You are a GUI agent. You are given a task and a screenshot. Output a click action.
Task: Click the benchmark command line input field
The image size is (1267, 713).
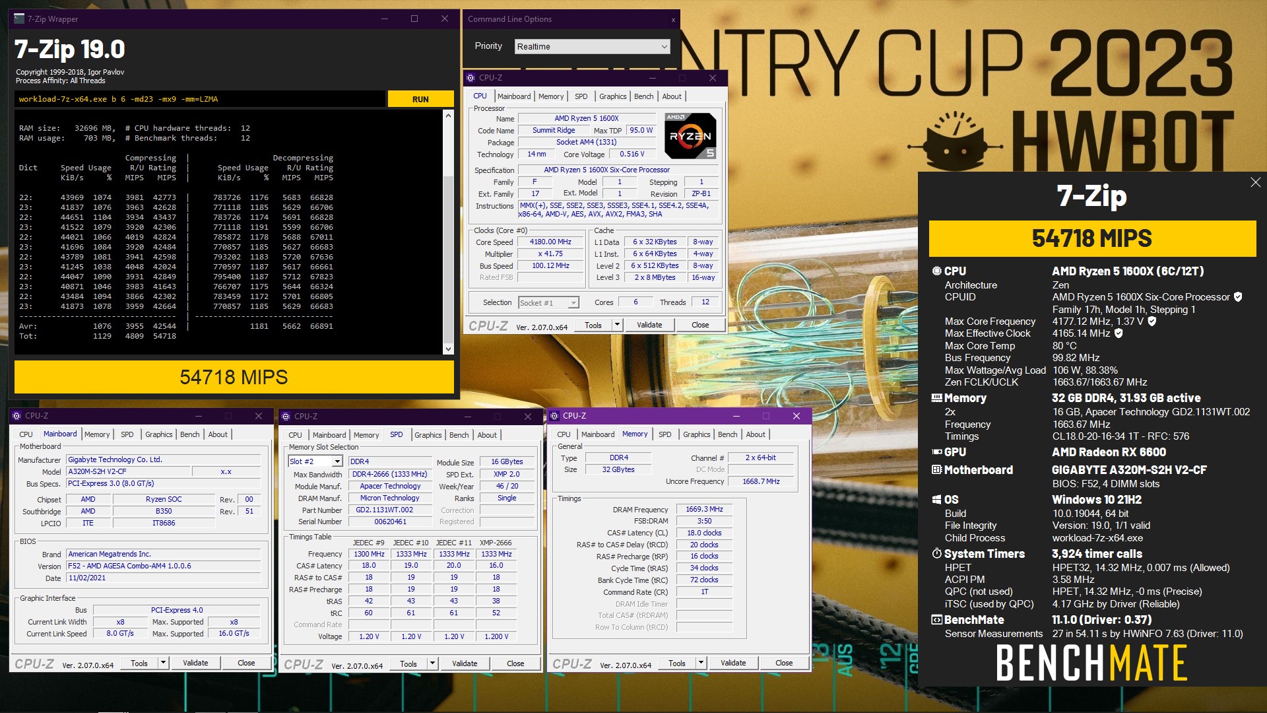point(200,99)
